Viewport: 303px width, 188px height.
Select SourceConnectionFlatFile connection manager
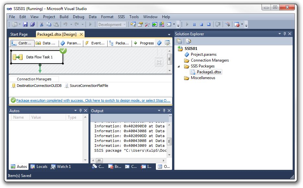pos(87,85)
